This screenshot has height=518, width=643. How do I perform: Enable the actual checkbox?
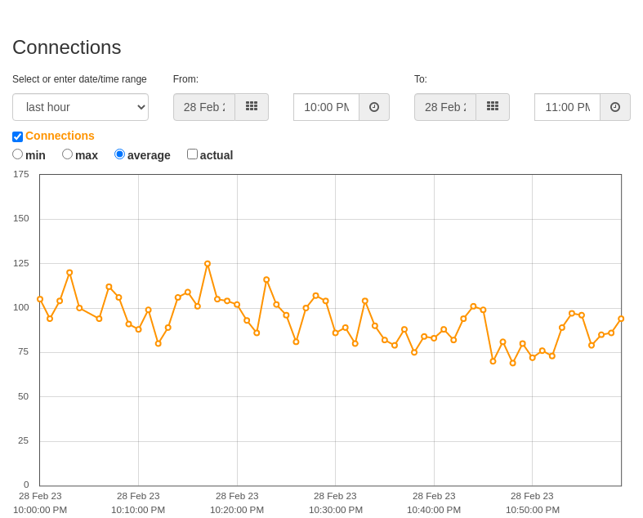[x=192, y=154]
